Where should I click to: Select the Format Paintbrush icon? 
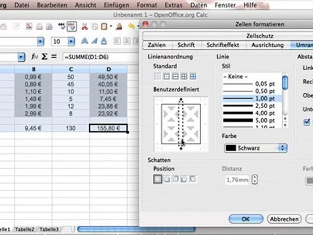[x=119, y=26]
